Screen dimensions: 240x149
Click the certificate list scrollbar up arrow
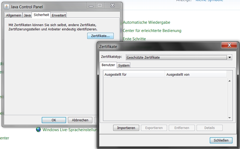[x=230, y=81]
